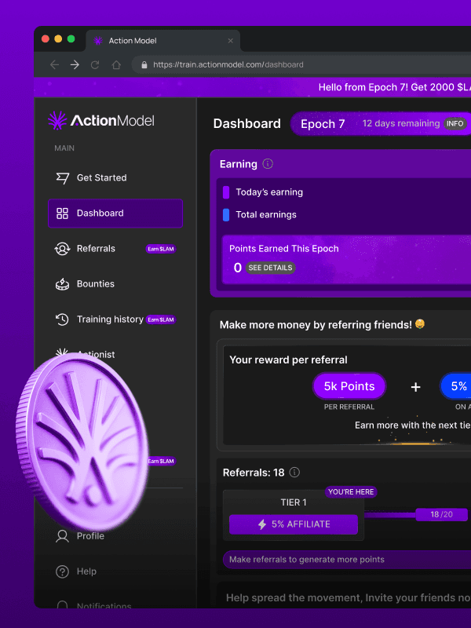The image size is (471, 628).
Task: Click Hello from Epoch 7 announcement banner
Action: click(x=253, y=87)
